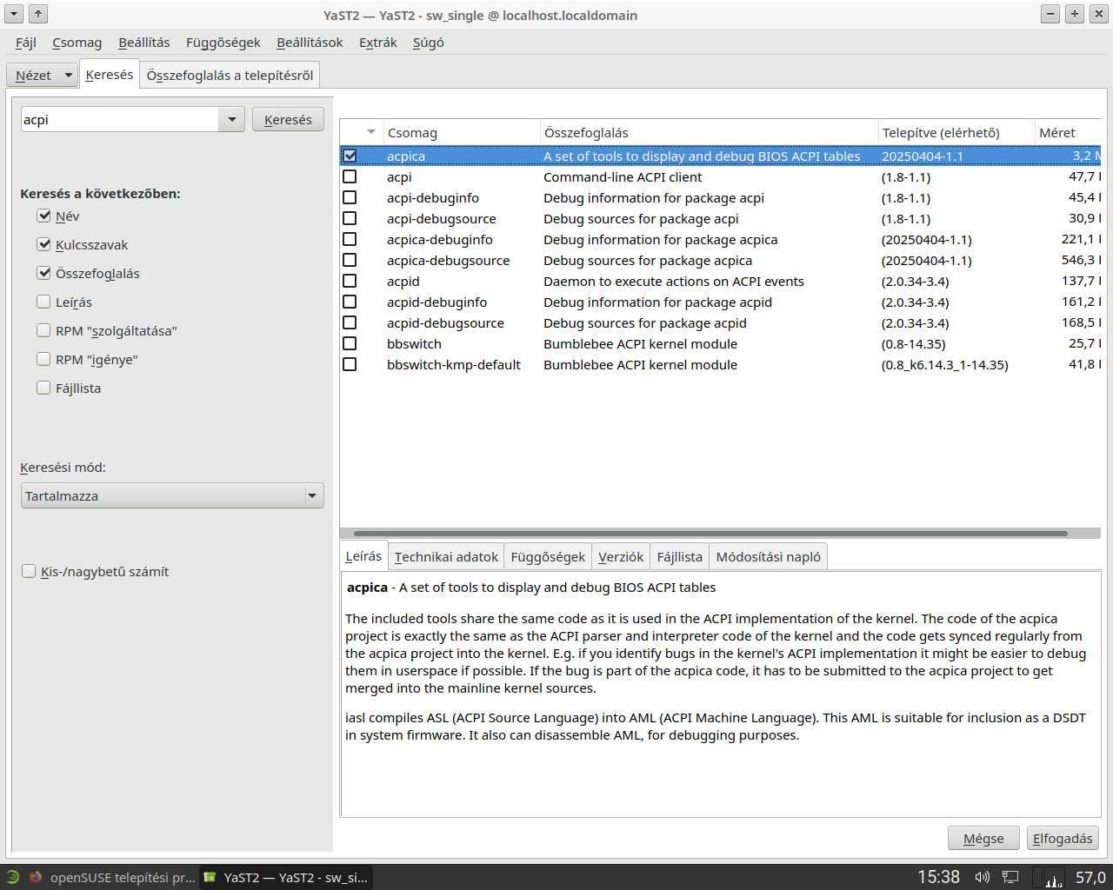
Task: Uncheck the Kulcsszavak search option
Action: coord(43,244)
